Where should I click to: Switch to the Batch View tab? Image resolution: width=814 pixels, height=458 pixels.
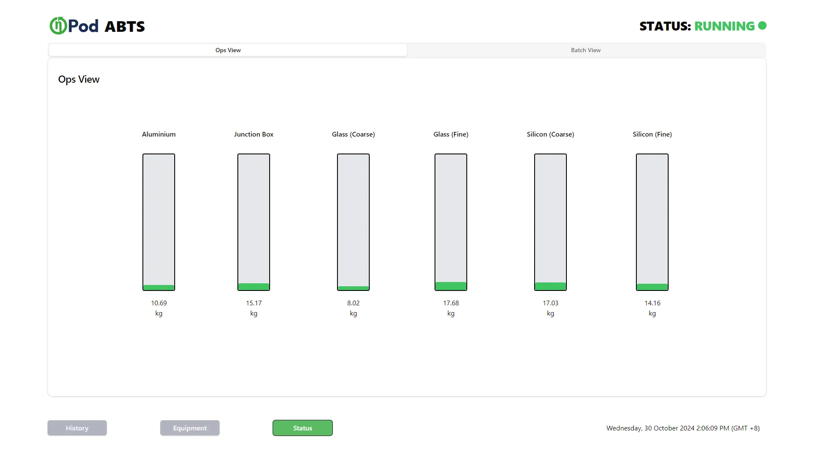(586, 50)
